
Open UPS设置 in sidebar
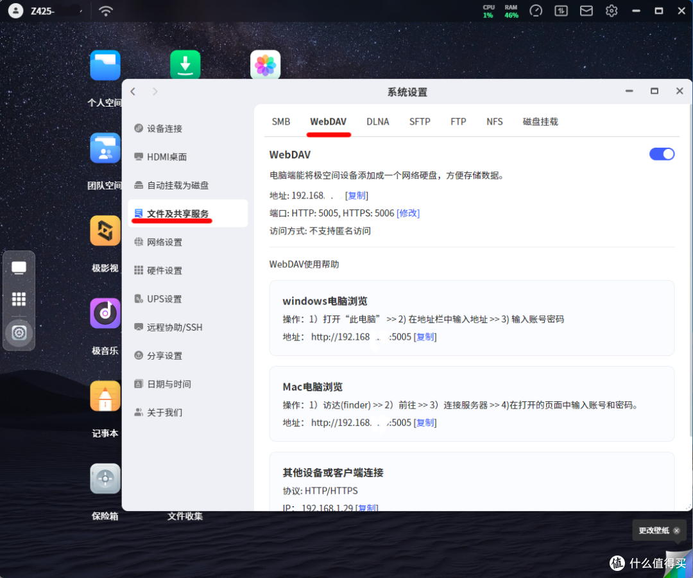click(187, 299)
